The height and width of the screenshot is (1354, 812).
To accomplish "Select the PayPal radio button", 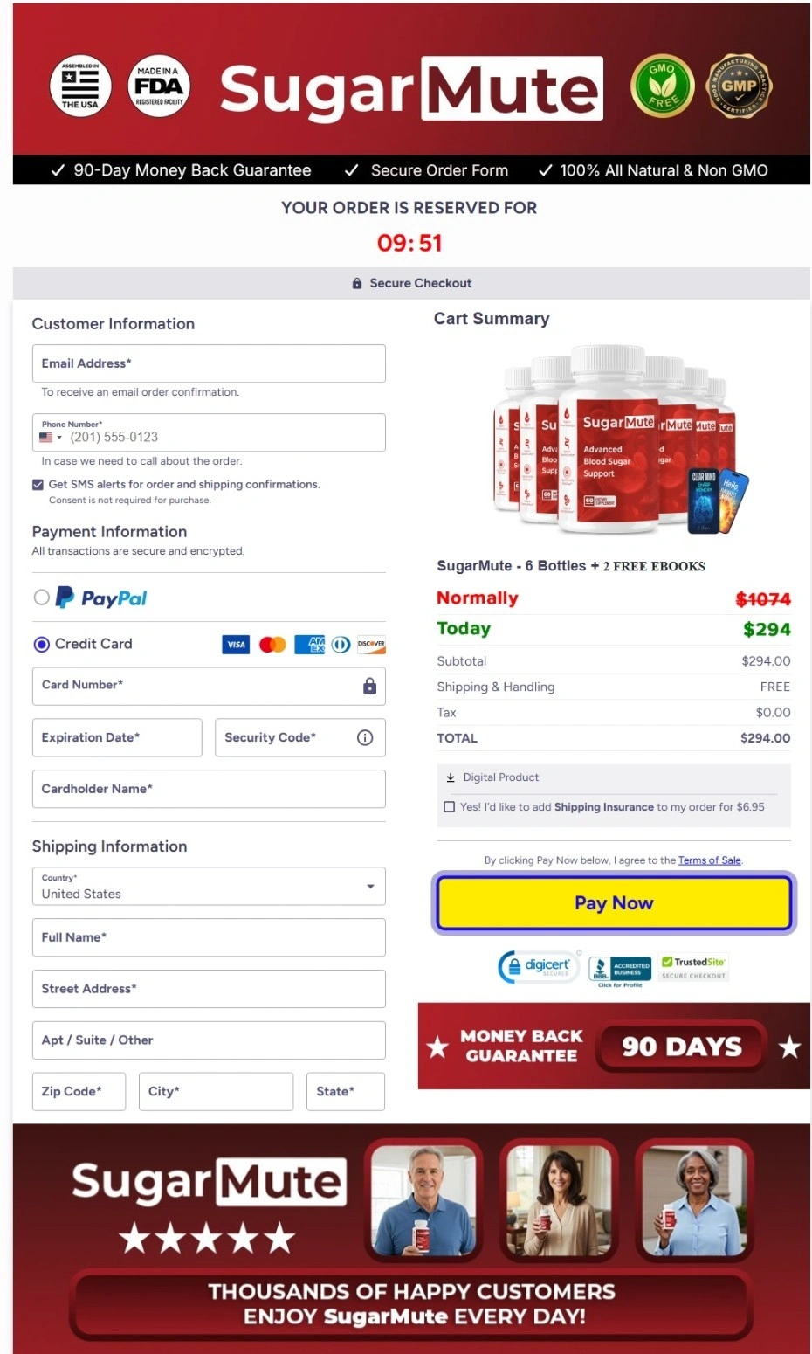I will click(41, 598).
